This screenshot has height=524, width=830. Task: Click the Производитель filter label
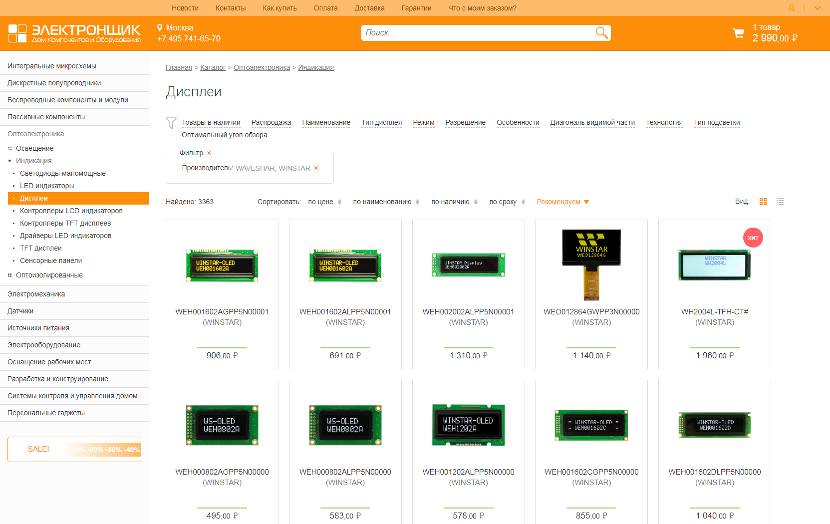[208, 168]
